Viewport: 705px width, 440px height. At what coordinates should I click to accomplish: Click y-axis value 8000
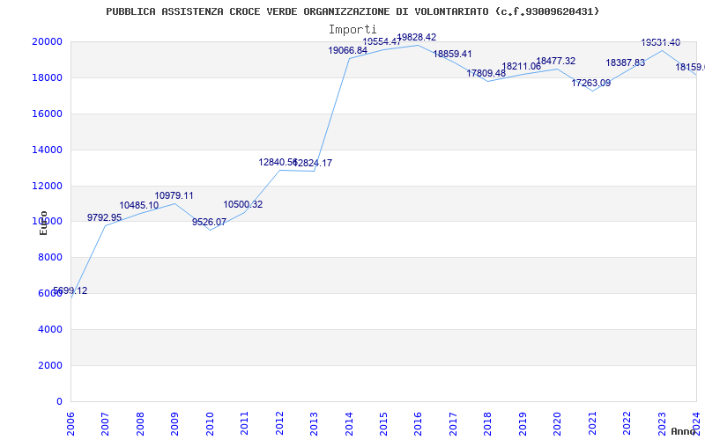(x=50, y=257)
